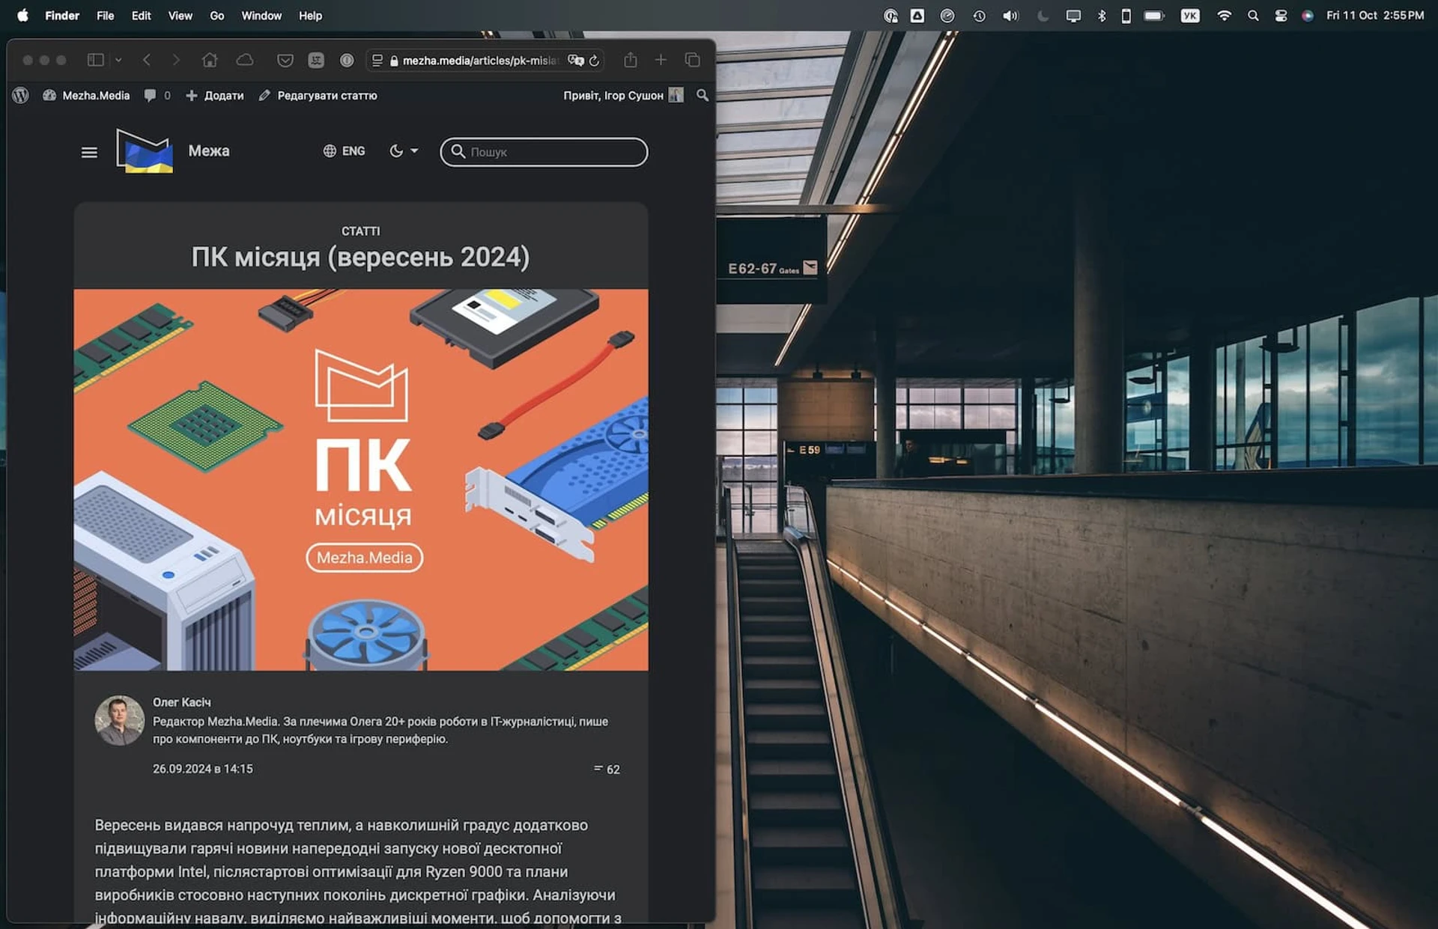Expand the sidebar tab groups chevron

click(x=118, y=60)
